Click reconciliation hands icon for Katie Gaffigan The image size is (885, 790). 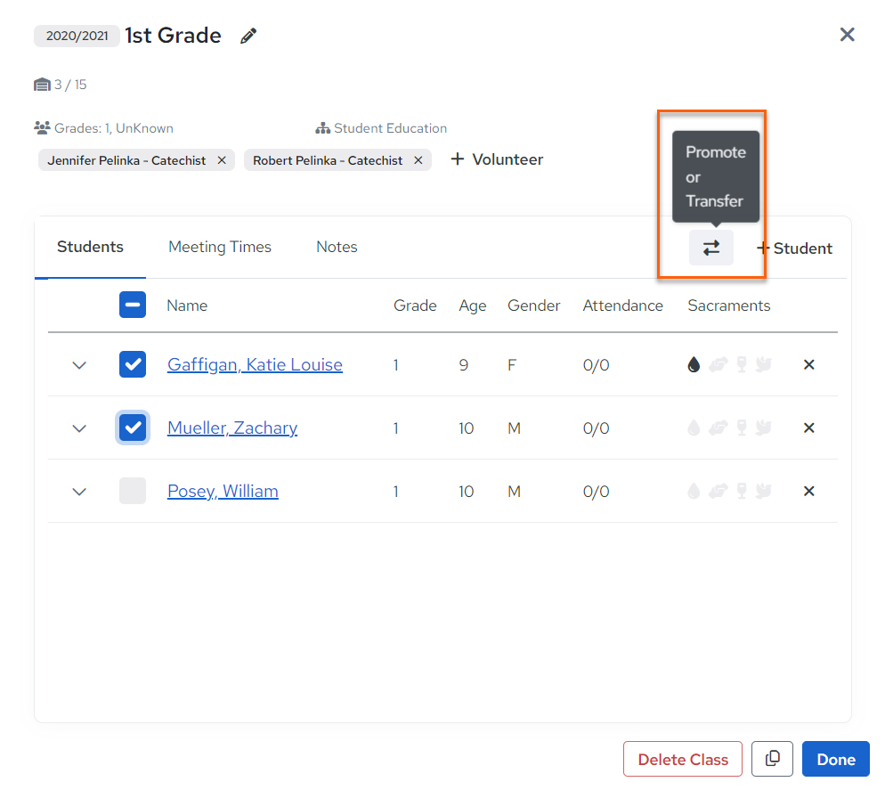[x=718, y=365]
